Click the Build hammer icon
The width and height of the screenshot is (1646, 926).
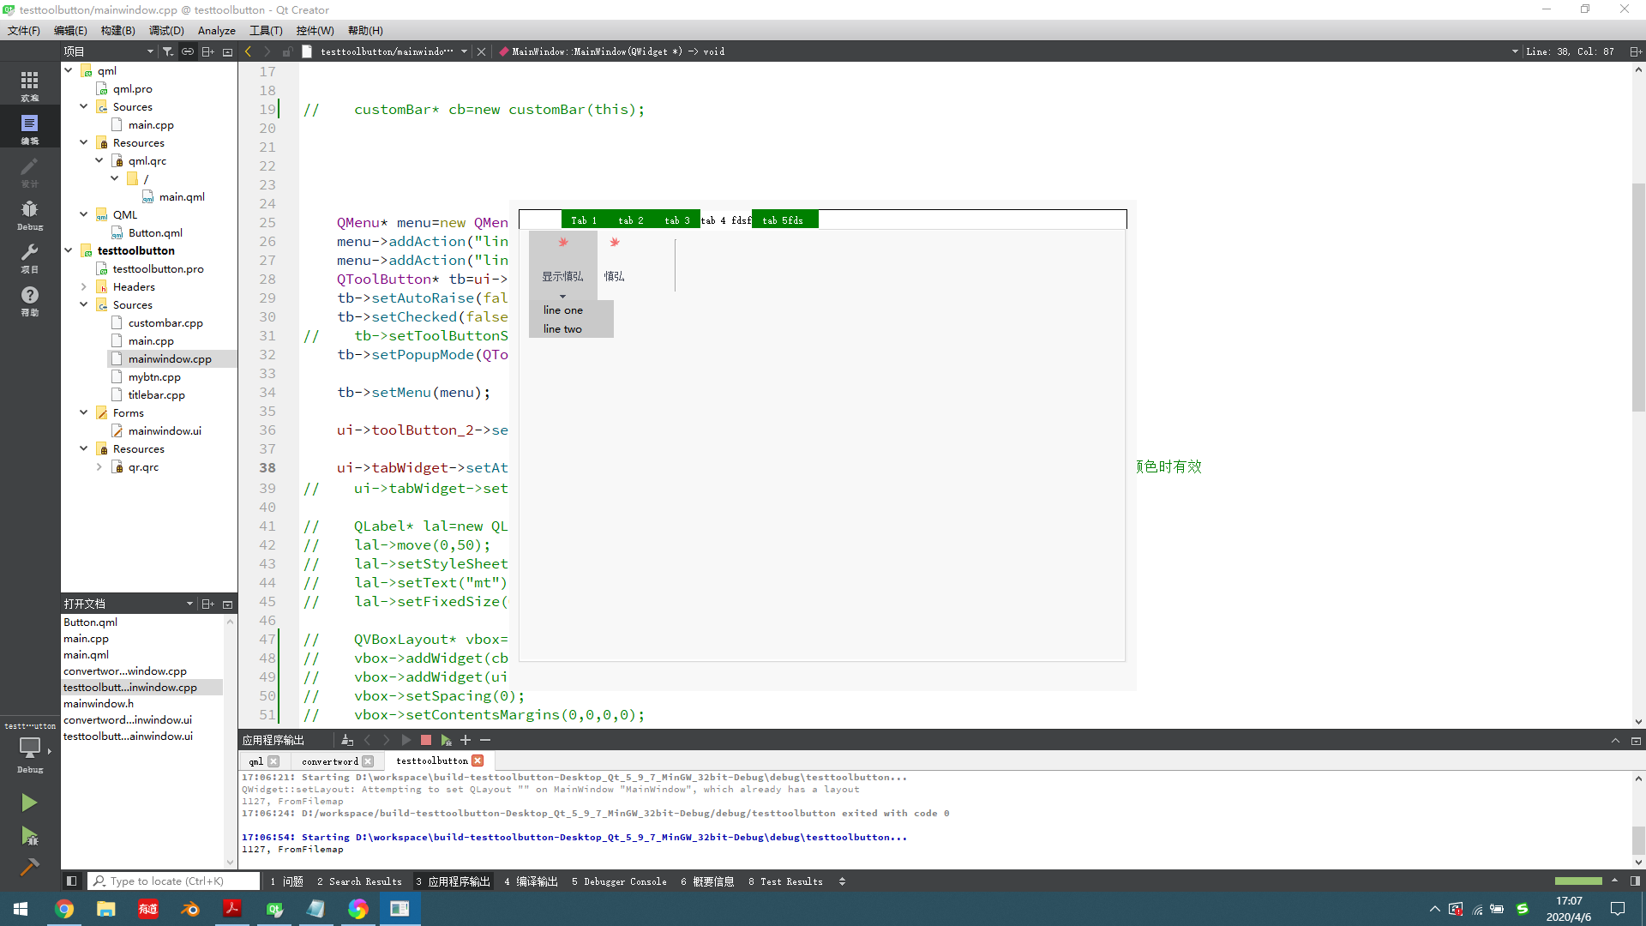click(29, 867)
